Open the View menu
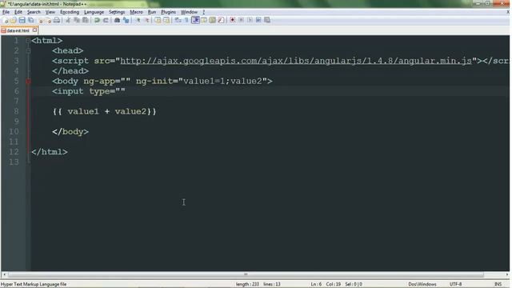This screenshot has width=512, height=288. (50, 12)
